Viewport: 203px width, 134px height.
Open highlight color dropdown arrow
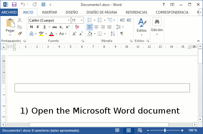coord(46,34)
